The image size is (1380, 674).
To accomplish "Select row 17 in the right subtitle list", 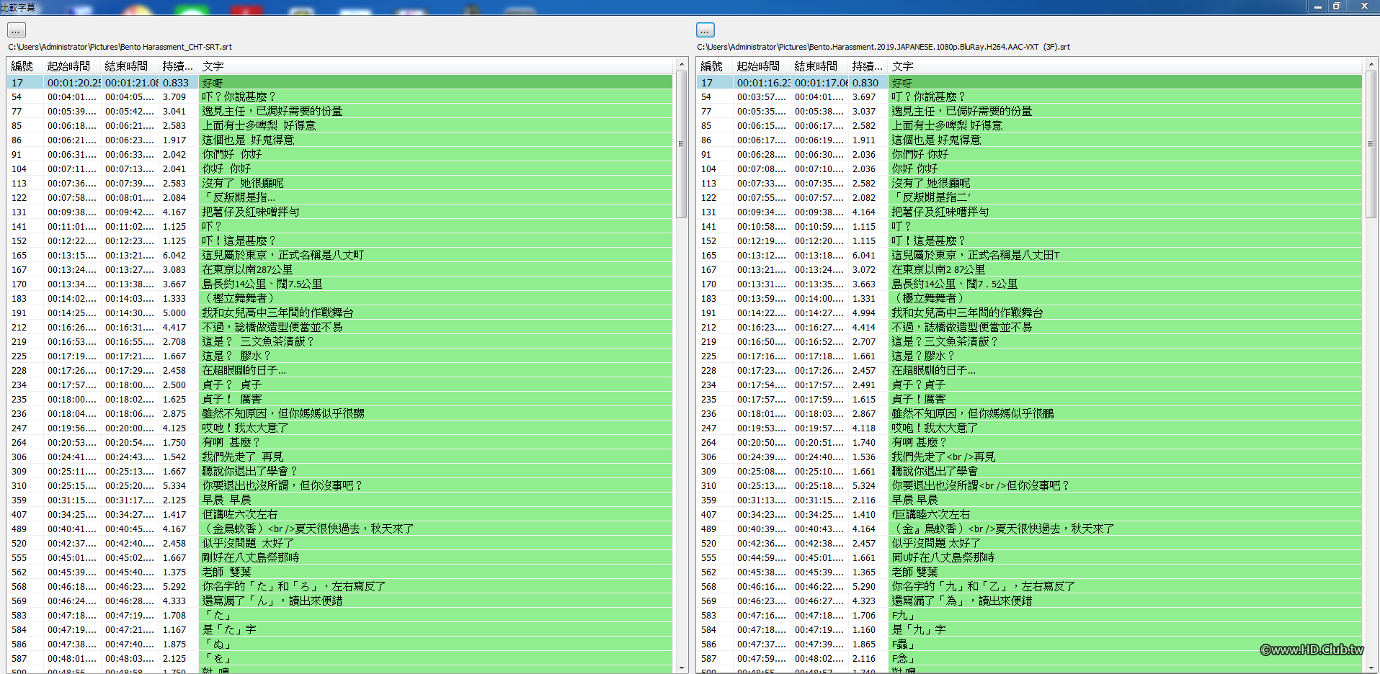I will 1030,83.
